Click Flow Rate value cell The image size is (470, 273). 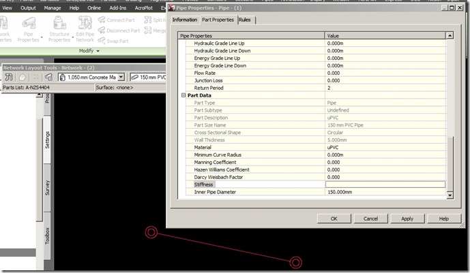(x=385, y=73)
